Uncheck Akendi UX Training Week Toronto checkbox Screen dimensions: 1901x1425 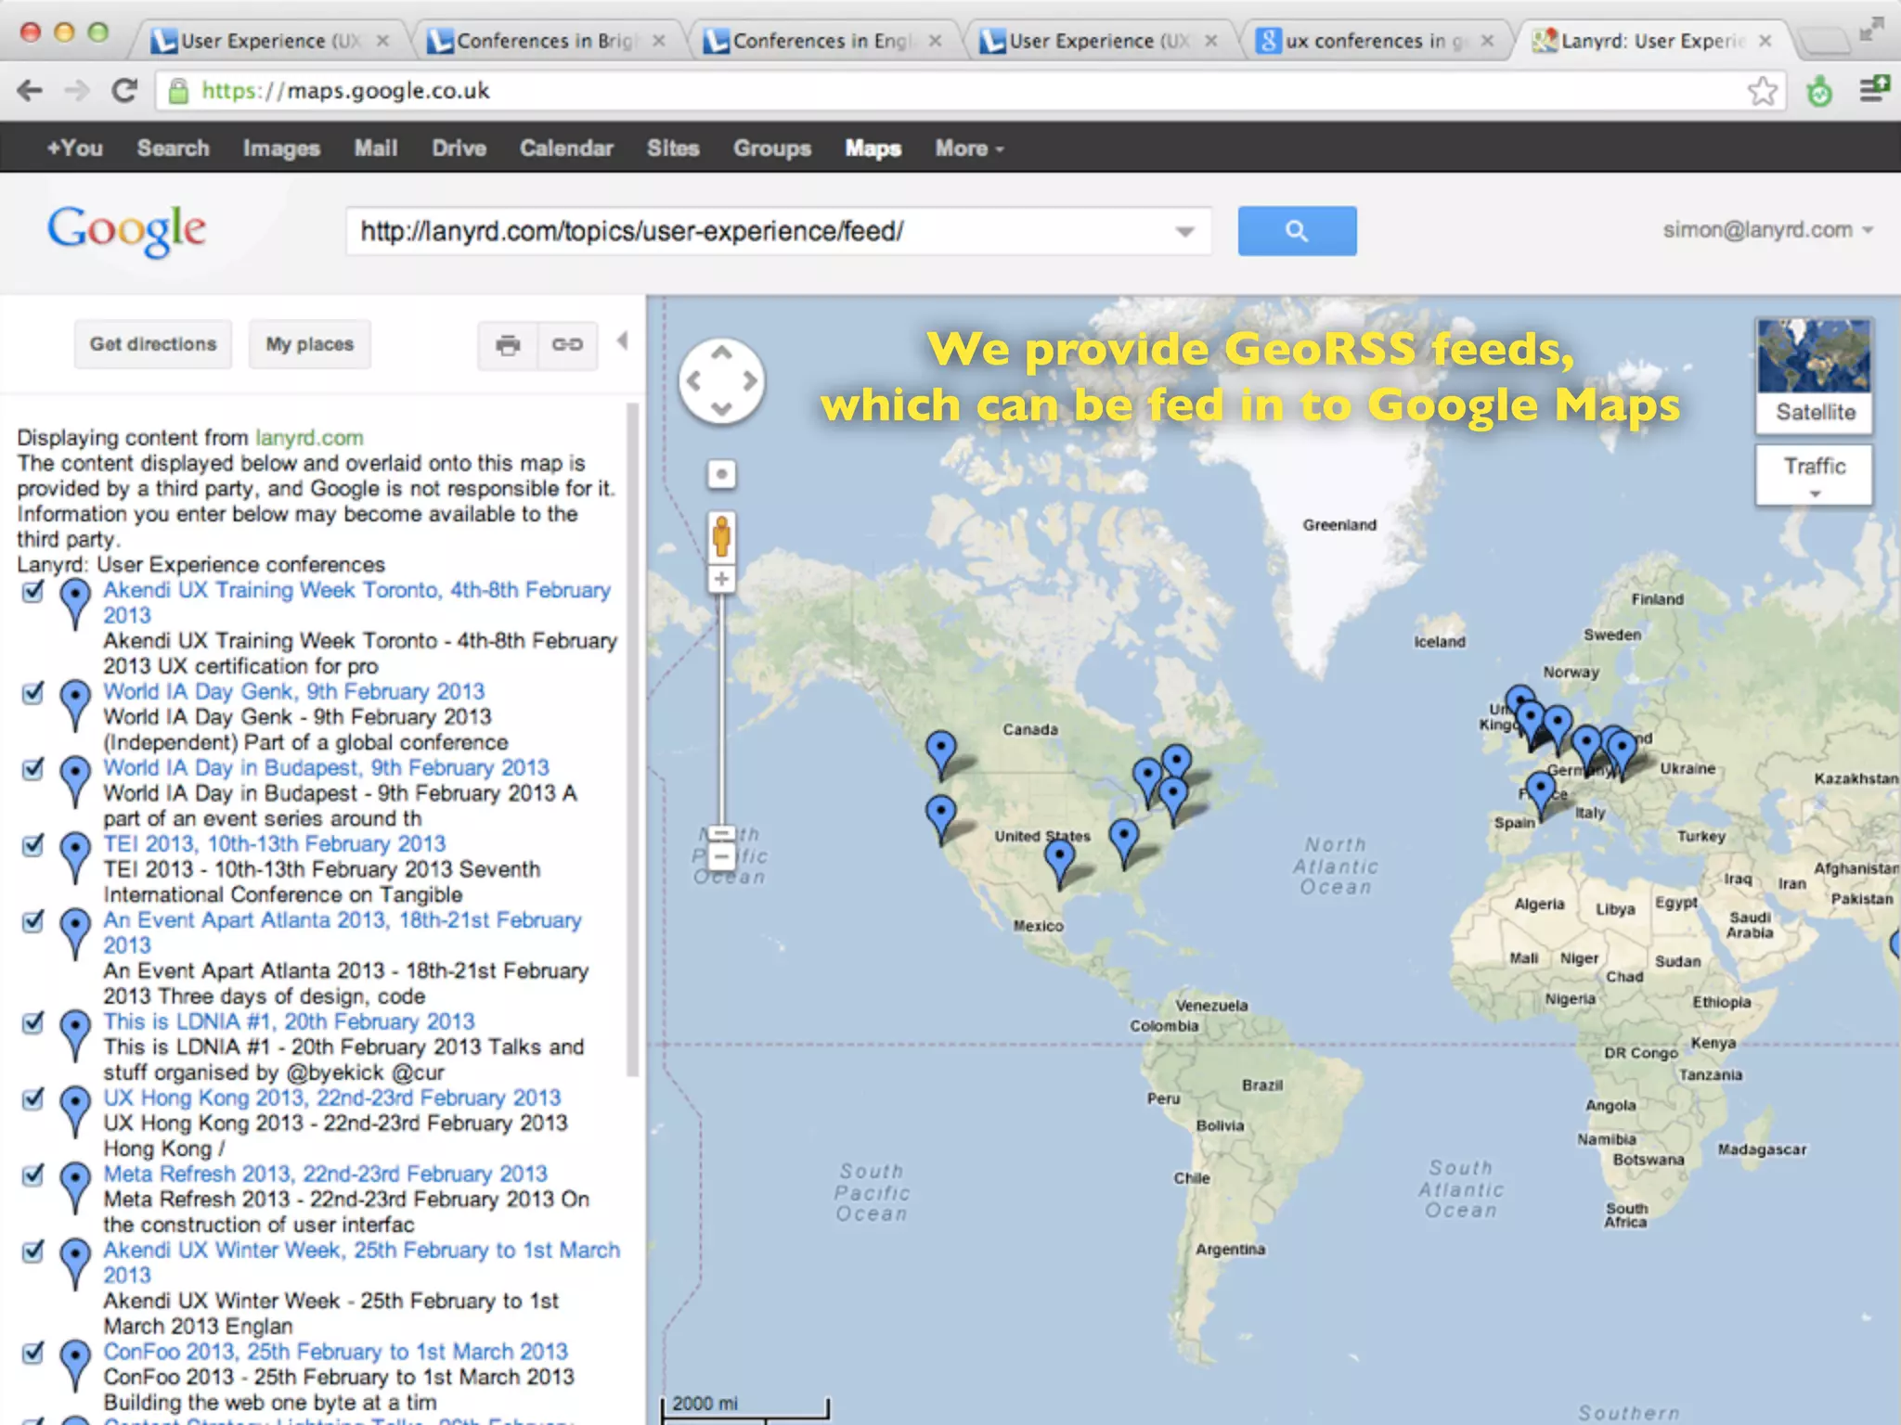33,591
